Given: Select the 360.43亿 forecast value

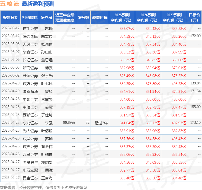Looking at the screenshot, I should 153,28.
